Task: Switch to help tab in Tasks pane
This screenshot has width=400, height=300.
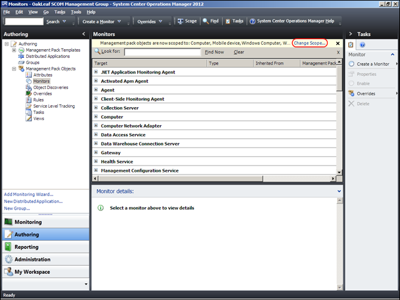Action: click(x=362, y=45)
